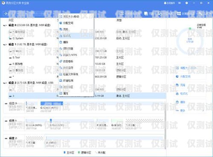Screen dimensions: 213x157
Task: Click the resize icon beside context-menu 调整大小/移动
Action: coord(61,17)
